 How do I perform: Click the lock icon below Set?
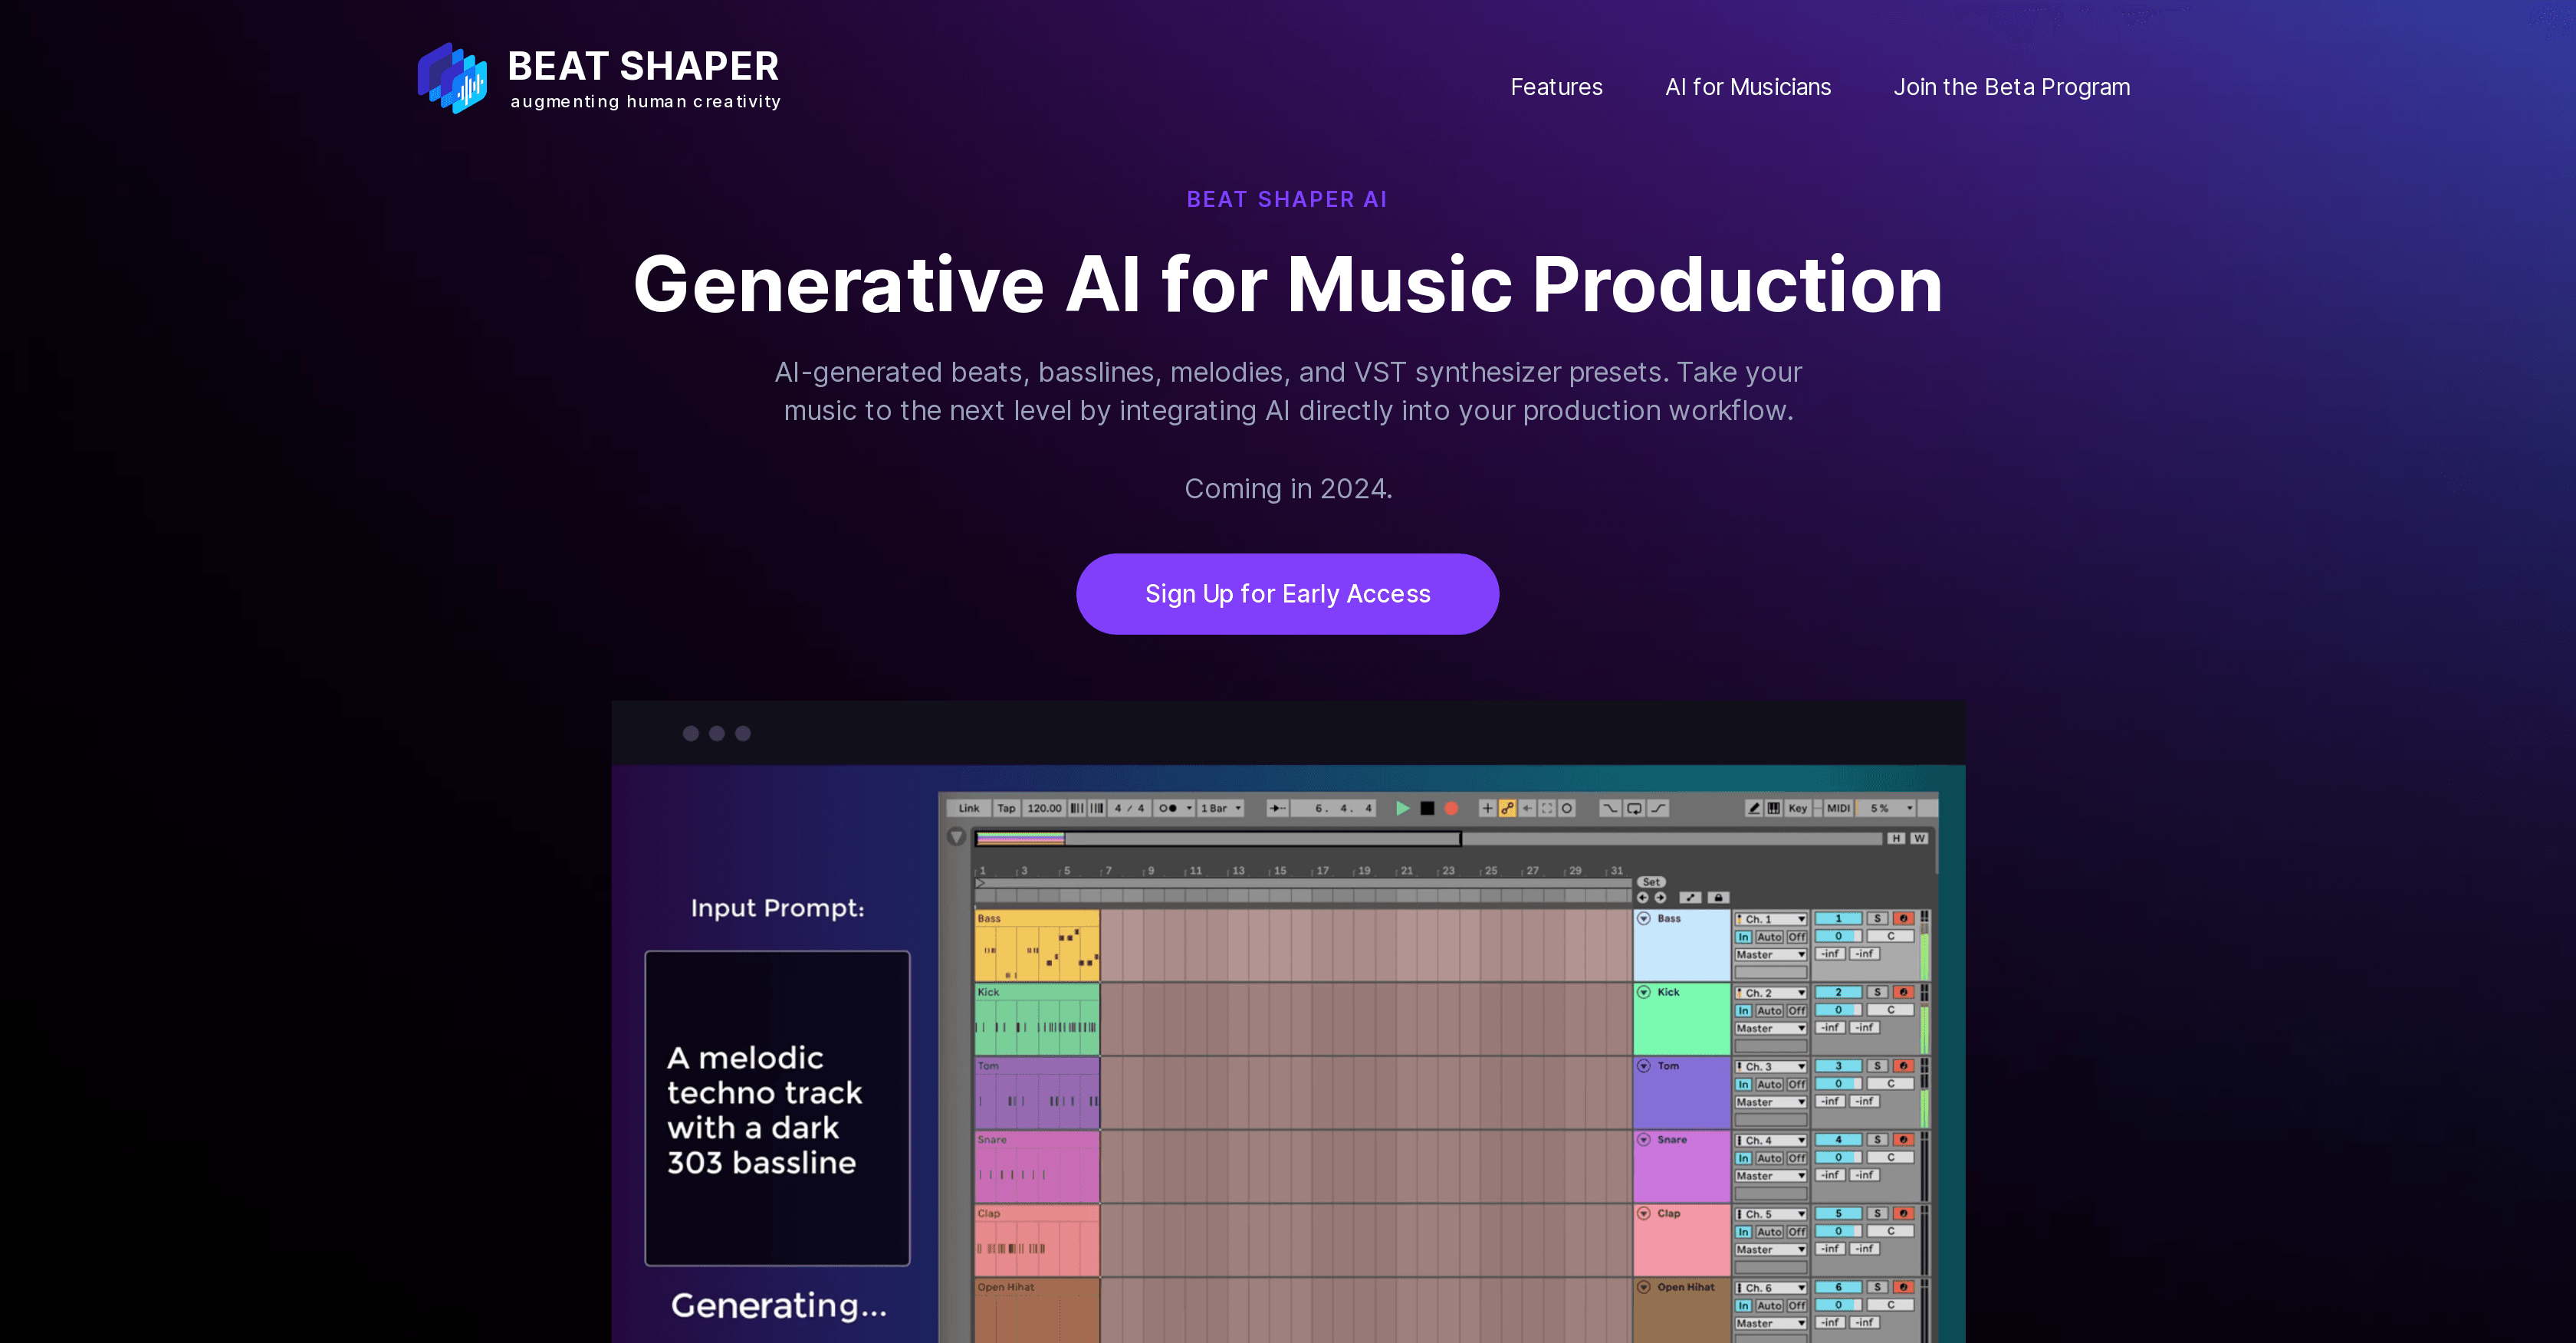pyautogui.click(x=1718, y=897)
